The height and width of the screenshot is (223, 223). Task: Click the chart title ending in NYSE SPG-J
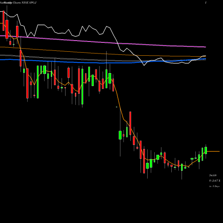[18, 3]
